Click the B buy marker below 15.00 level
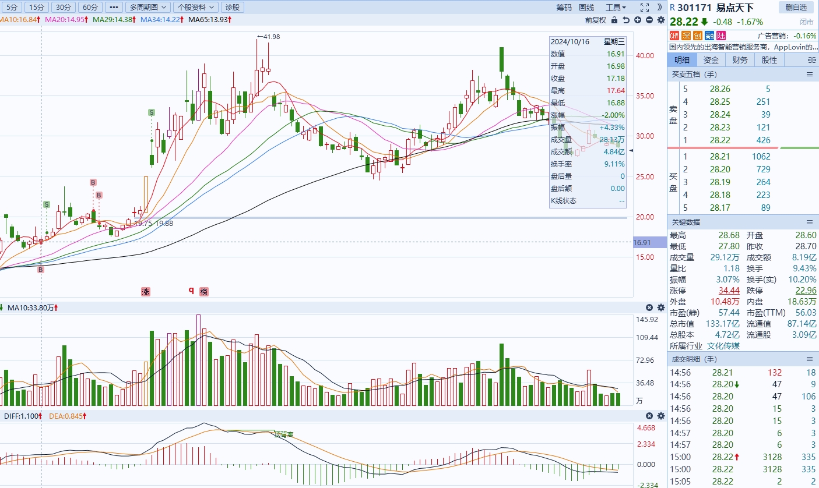The height and width of the screenshot is (488, 819). 41,270
